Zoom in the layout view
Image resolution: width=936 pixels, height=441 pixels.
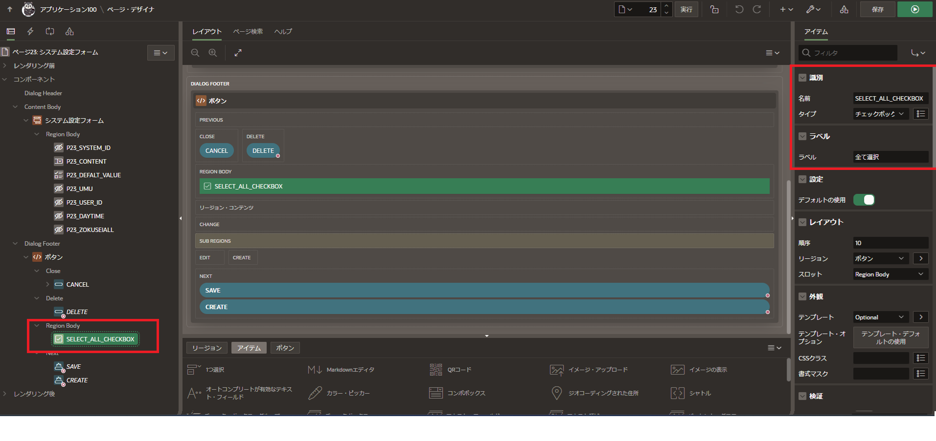(213, 53)
